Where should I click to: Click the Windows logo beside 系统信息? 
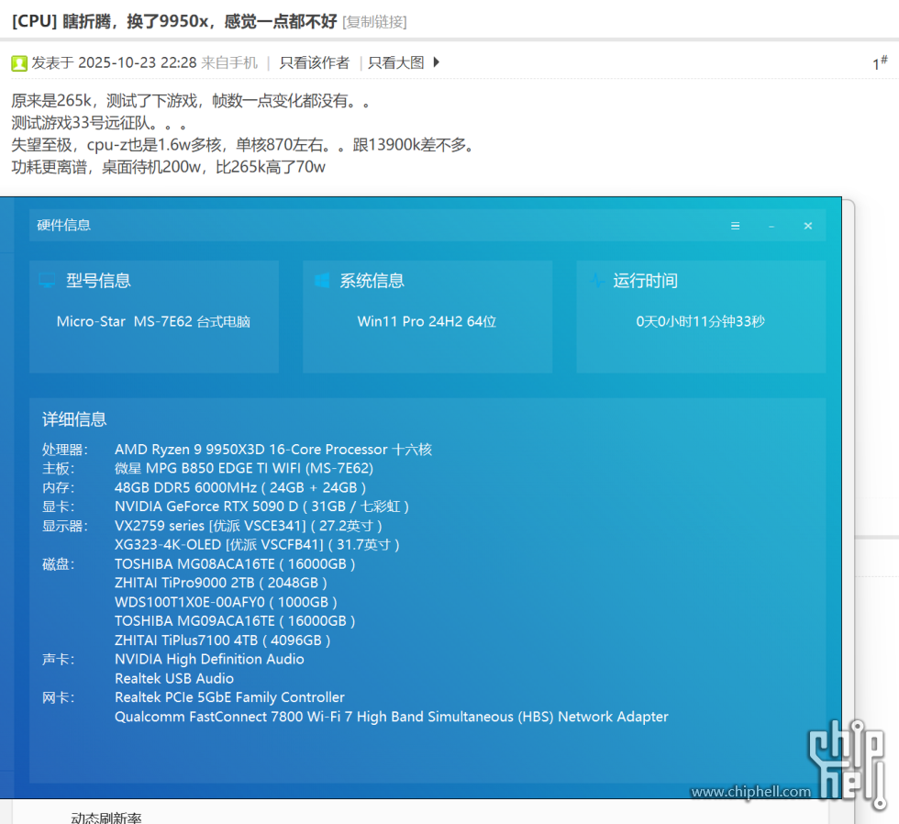click(321, 281)
